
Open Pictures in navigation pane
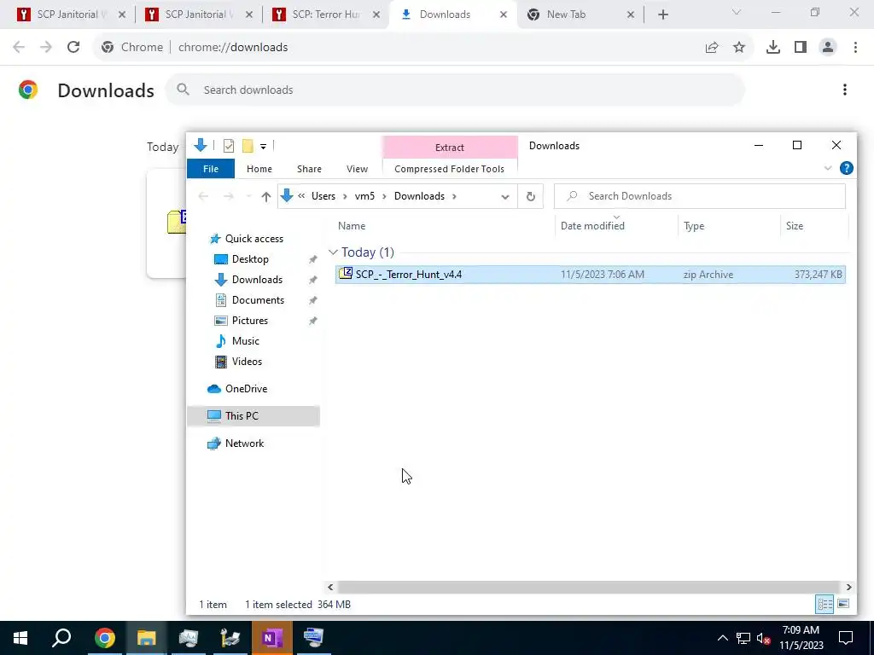point(250,321)
